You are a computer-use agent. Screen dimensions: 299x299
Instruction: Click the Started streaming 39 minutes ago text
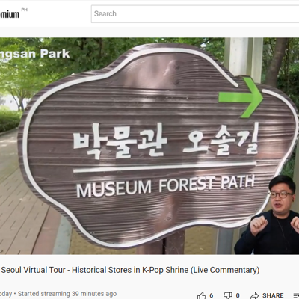[67, 294]
